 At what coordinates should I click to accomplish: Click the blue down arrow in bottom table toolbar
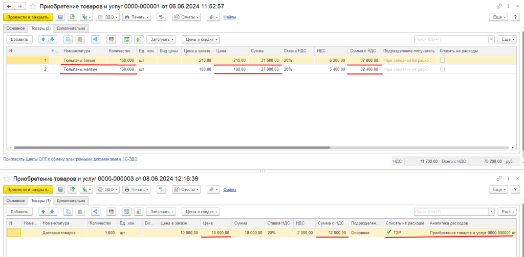click(x=52, y=212)
